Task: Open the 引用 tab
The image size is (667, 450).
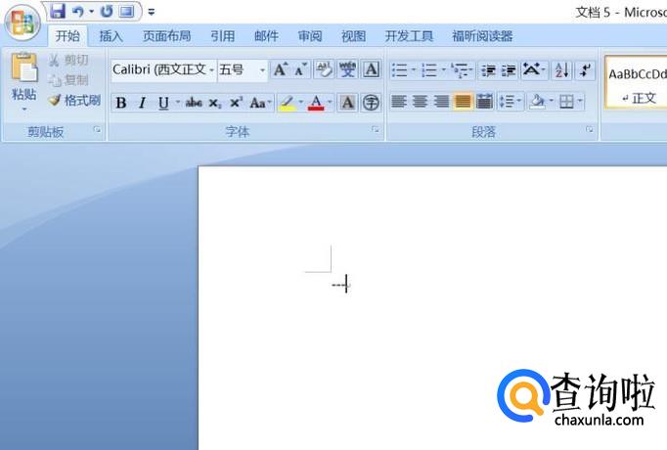Action: 222,36
